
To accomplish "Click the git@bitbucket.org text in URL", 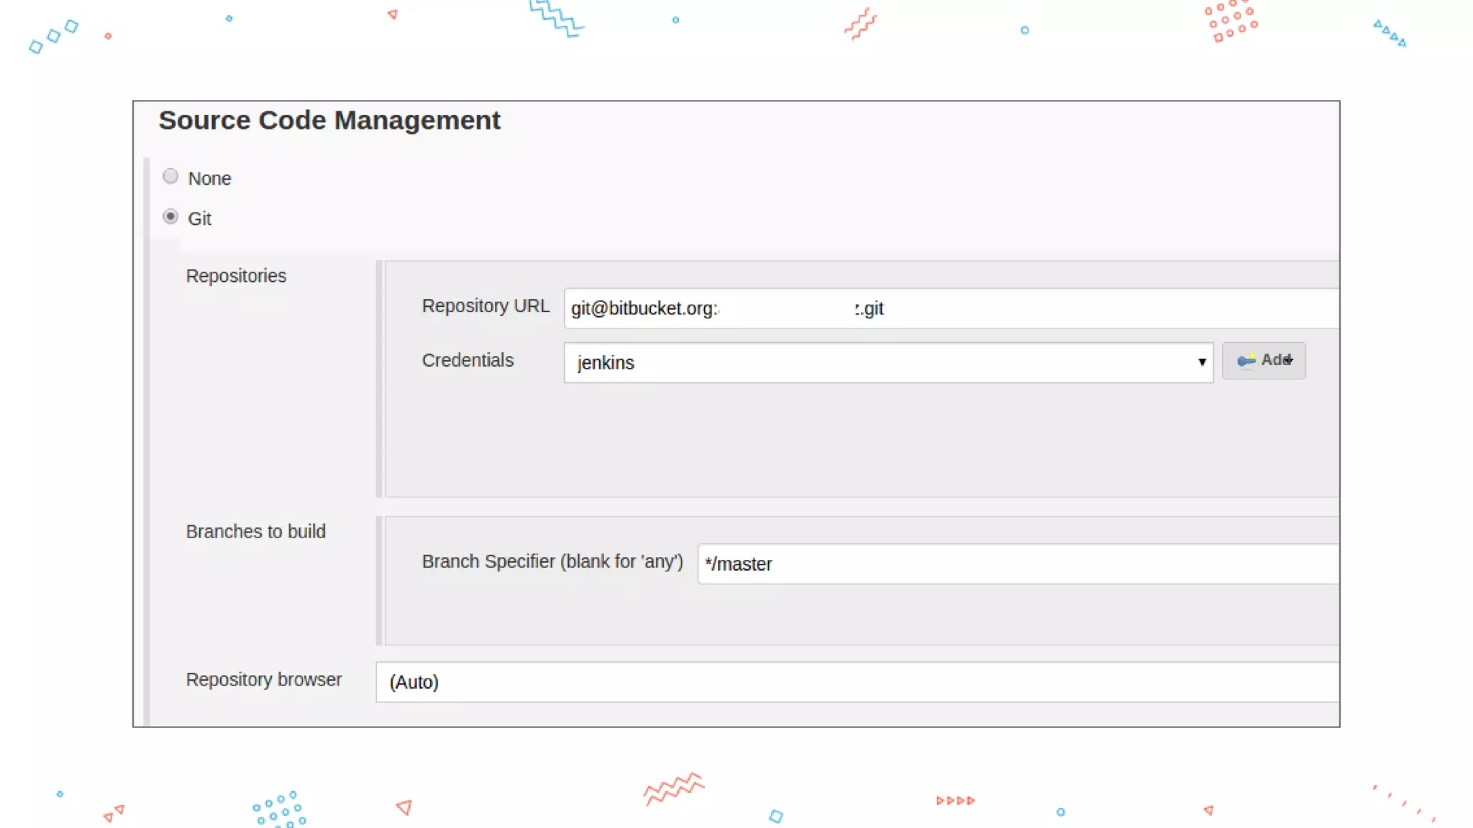I will pos(644,308).
